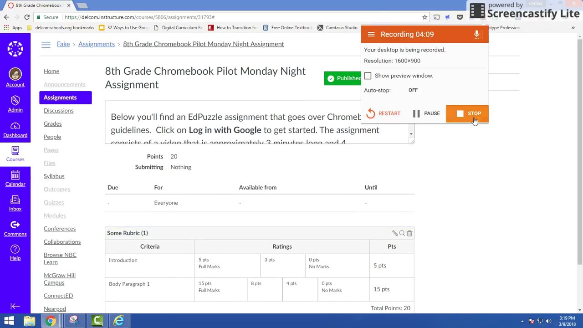
Task: Bookmark this page with star icon
Action: pyautogui.click(x=424, y=17)
